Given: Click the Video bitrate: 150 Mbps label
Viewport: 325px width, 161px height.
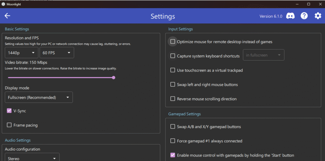Looking at the screenshot, I should pos(26,62).
